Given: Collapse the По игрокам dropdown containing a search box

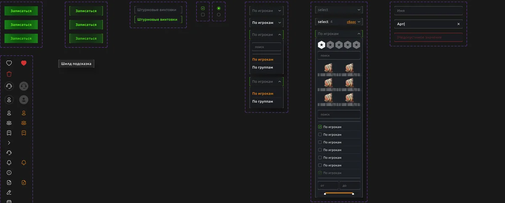Looking at the screenshot, I should pyautogui.click(x=267, y=34).
